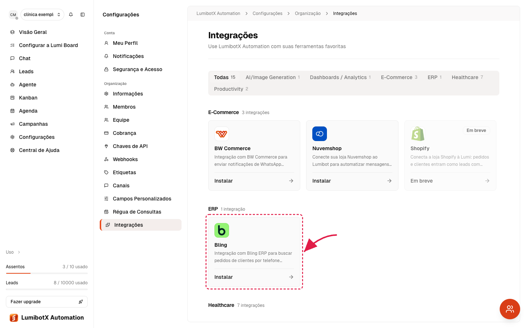Image resolution: width=526 pixels, height=328 pixels.
Task: Open the orange support chat bubble
Action: coord(510,309)
